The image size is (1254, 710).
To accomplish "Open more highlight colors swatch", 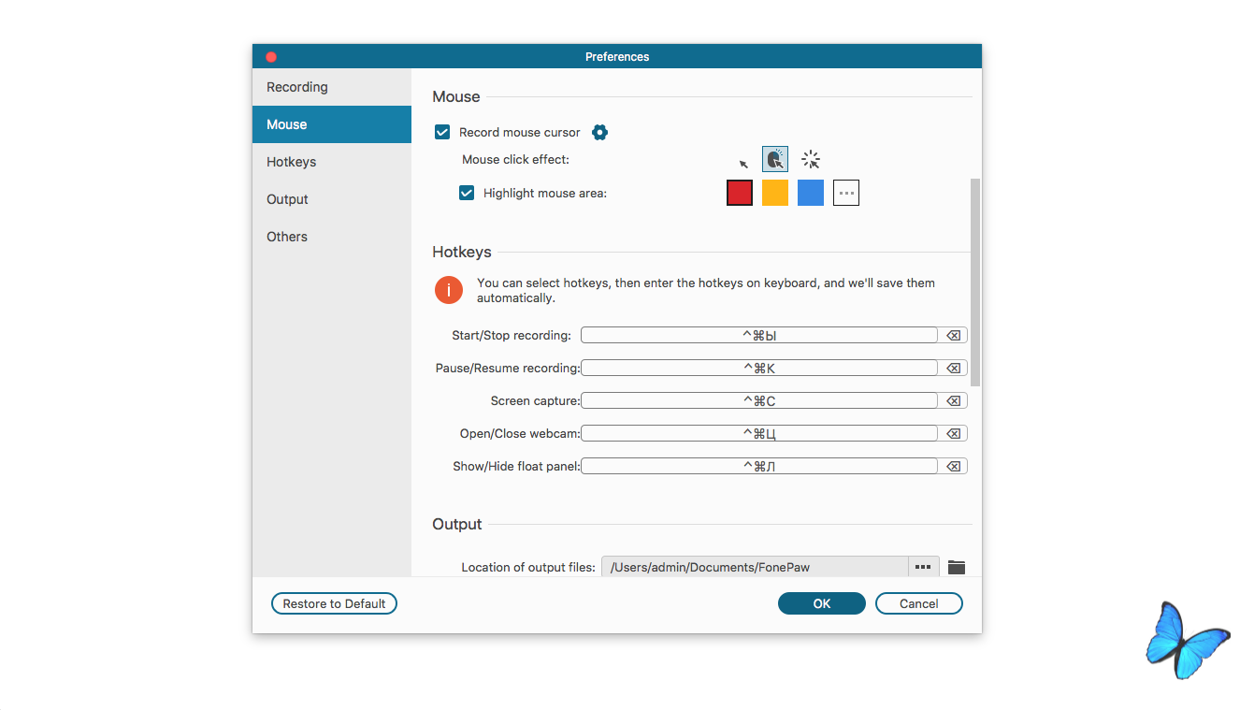I will click(x=846, y=193).
